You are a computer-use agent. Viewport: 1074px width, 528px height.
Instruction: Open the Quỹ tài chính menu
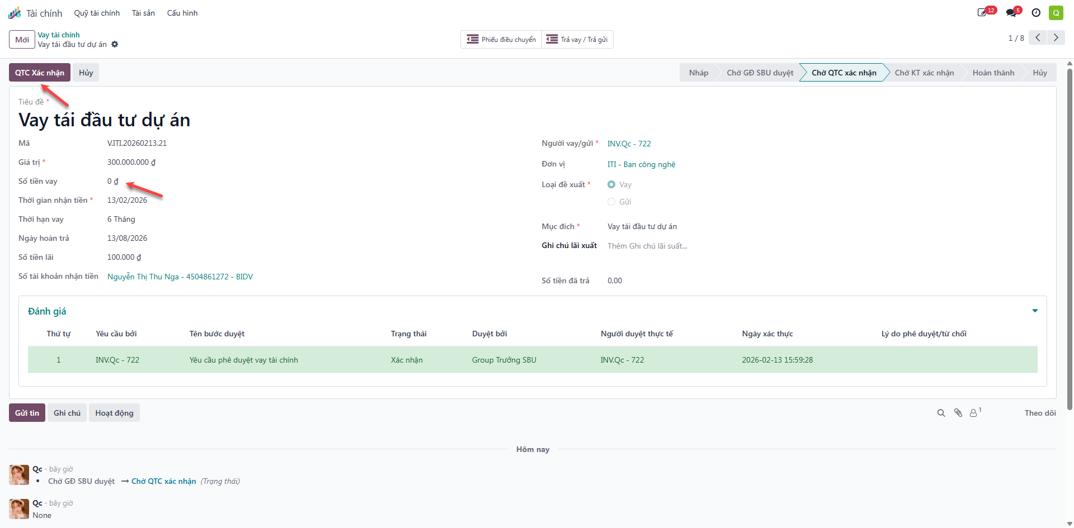click(x=97, y=13)
